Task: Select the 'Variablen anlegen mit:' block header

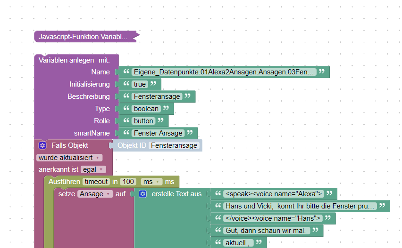Action: pos(74,60)
